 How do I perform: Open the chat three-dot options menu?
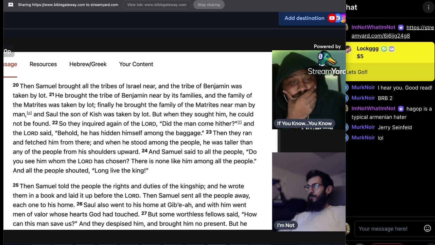(x=428, y=7)
